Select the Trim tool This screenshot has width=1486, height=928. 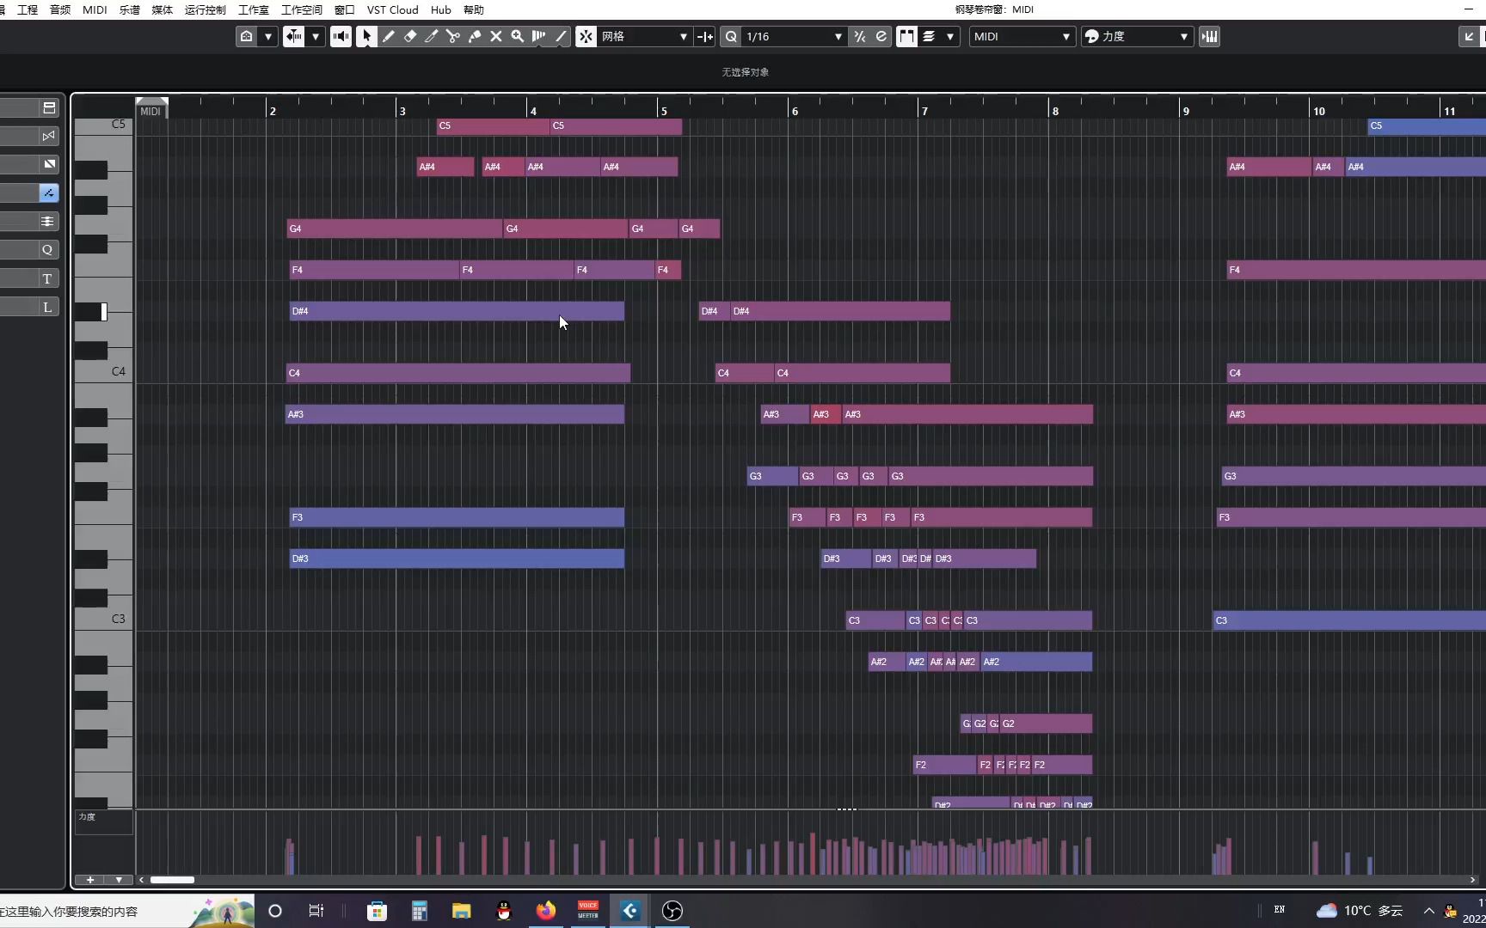[432, 36]
